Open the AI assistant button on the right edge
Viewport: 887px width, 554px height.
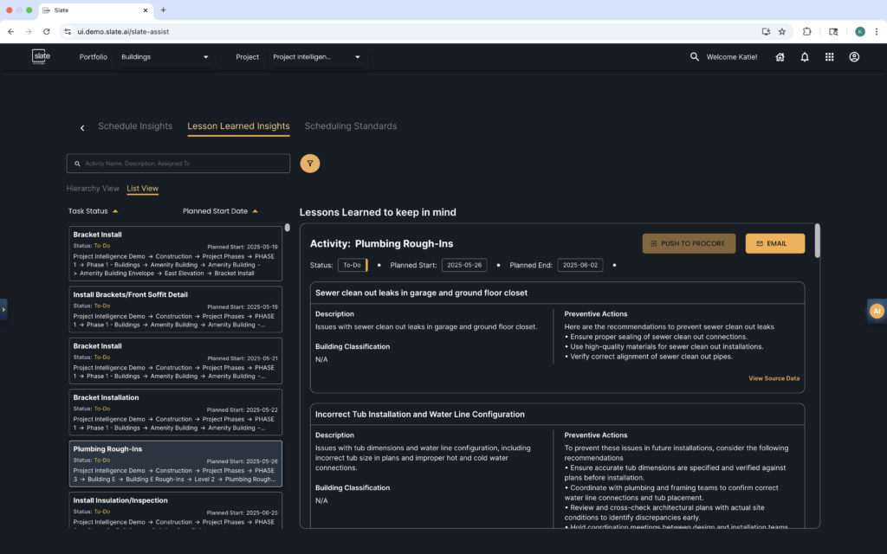pyautogui.click(x=876, y=310)
